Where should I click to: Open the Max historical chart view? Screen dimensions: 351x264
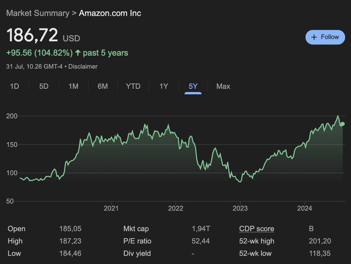pyautogui.click(x=223, y=86)
